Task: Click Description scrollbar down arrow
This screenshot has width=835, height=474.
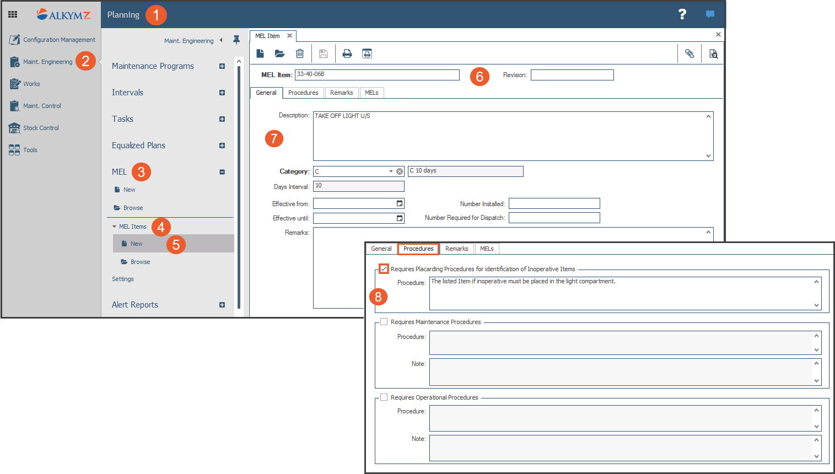Action: [x=708, y=156]
